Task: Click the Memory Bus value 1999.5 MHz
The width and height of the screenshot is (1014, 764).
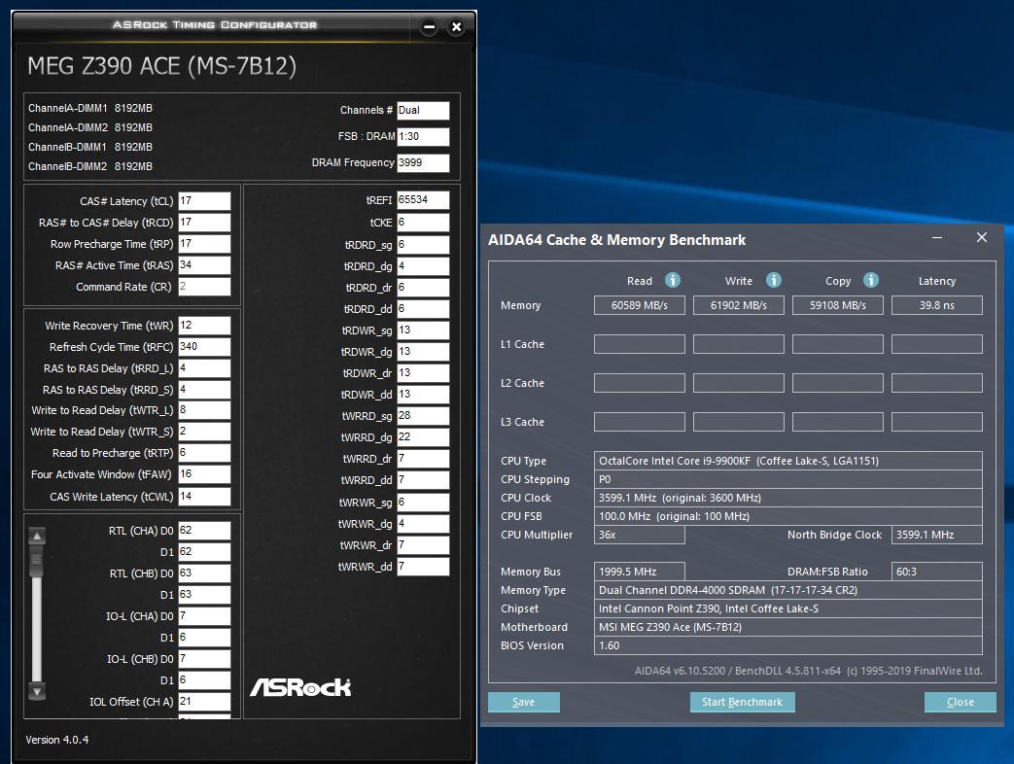Action: point(640,572)
